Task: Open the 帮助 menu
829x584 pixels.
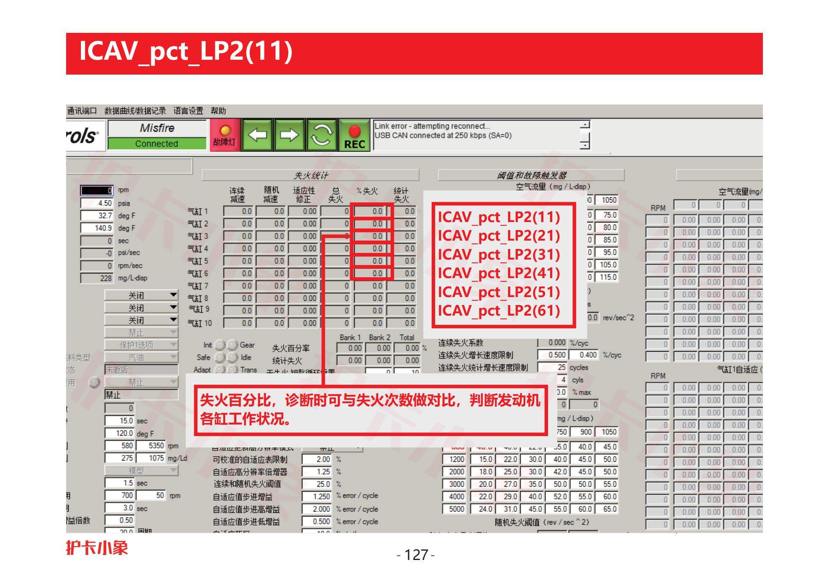Action: pyautogui.click(x=218, y=111)
